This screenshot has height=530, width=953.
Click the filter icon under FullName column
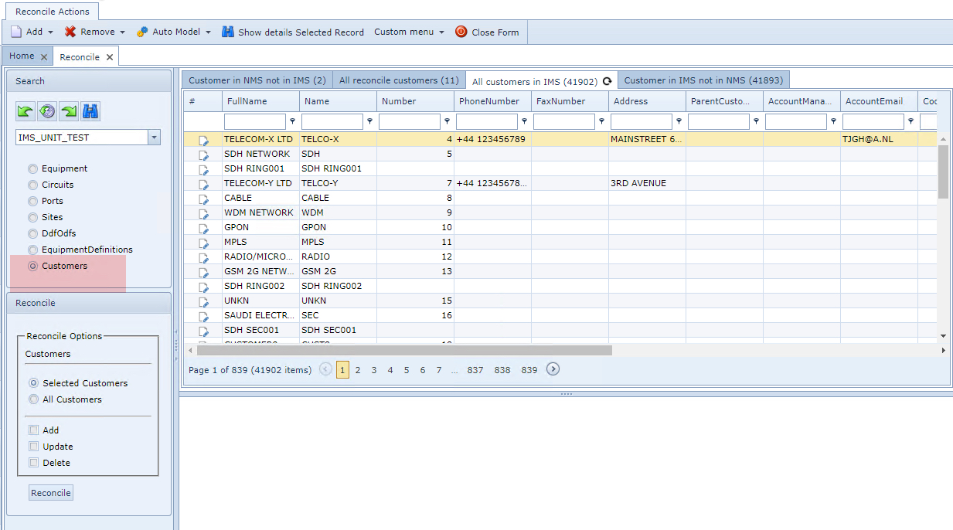point(292,122)
